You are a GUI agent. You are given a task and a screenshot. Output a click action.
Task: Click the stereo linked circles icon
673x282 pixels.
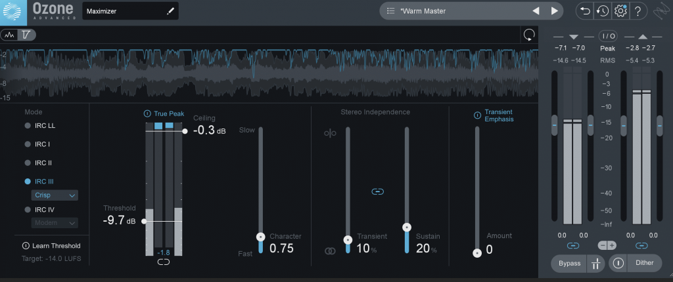click(x=330, y=251)
